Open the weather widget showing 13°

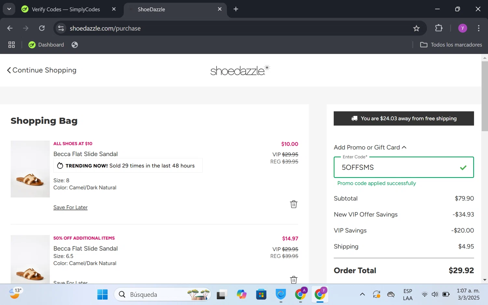15,294
